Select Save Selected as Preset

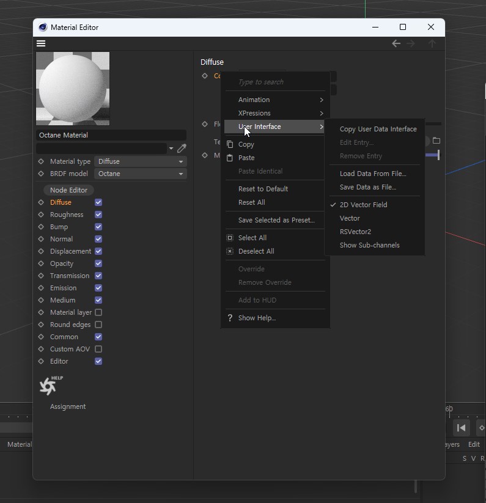pos(275,220)
